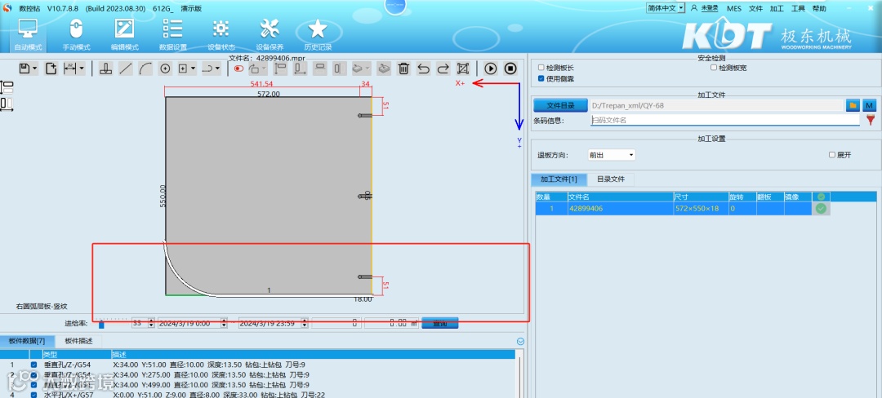The width and height of the screenshot is (882, 398).
Task: Open the 工具 menu
Action: pos(798,8)
